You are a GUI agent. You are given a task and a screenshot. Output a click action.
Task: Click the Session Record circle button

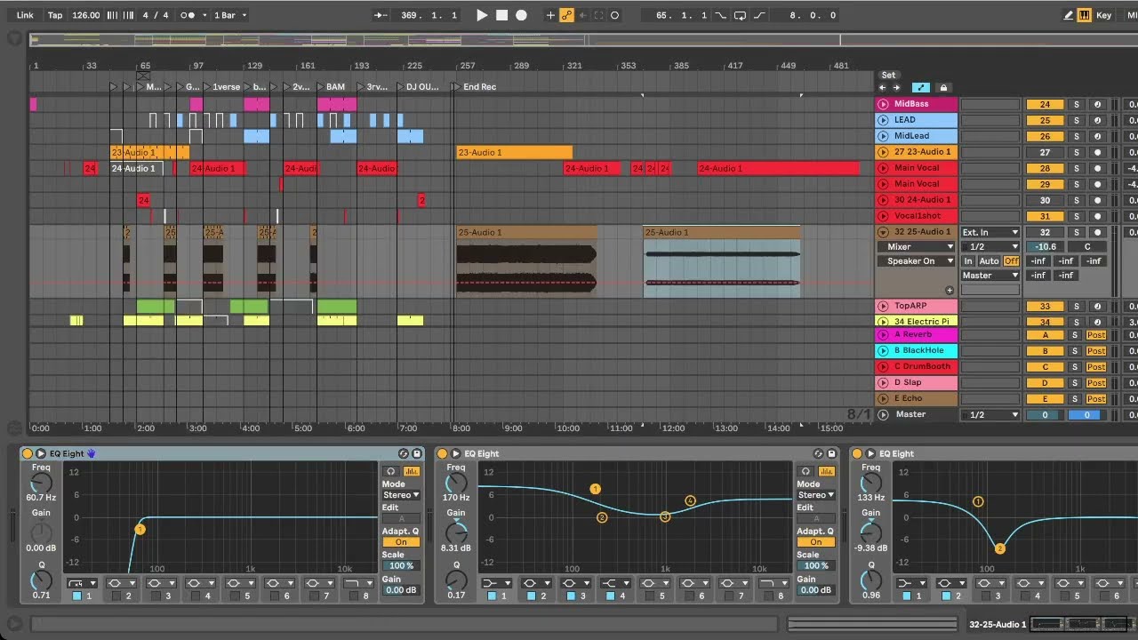pos(614,15)
